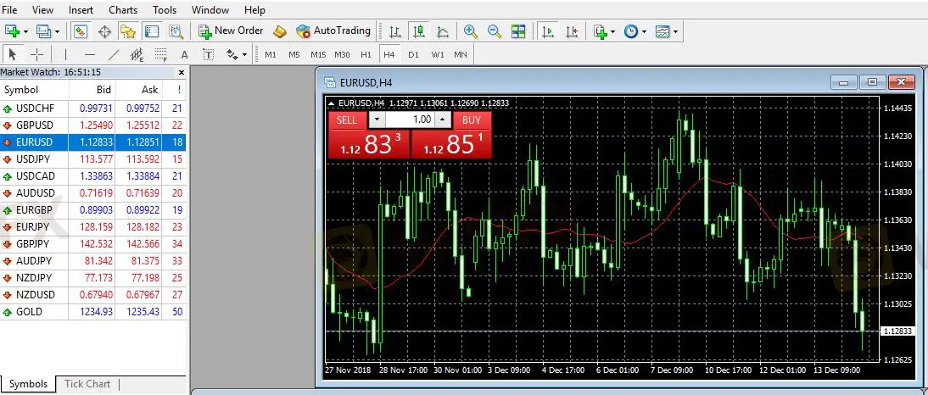Click the Zoom Out magnifier icon
Screen dimensions: 928x395
pos(495,31)
